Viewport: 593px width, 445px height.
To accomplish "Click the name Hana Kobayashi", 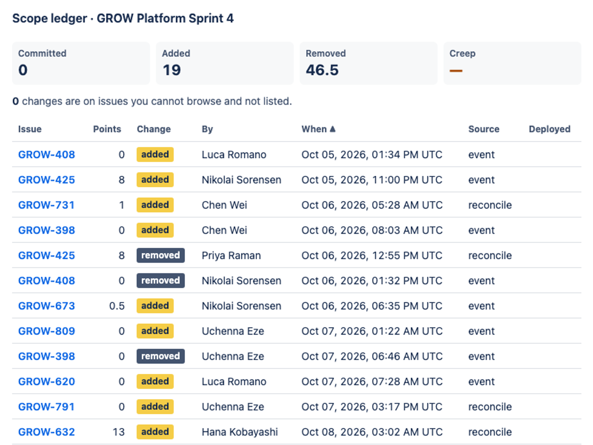I will [240, 432].
